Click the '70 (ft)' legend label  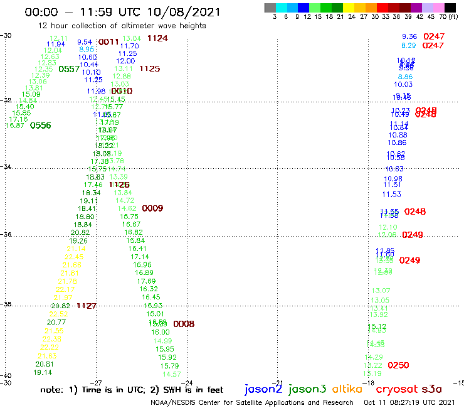point(448,17)
